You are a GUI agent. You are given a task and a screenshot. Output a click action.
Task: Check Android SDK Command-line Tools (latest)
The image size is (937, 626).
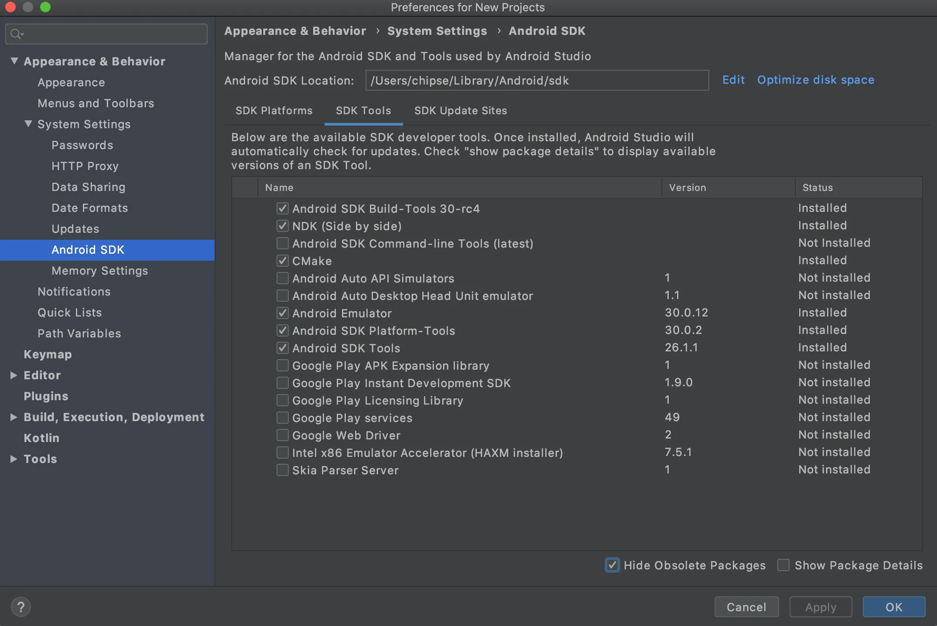click(283, 243)
